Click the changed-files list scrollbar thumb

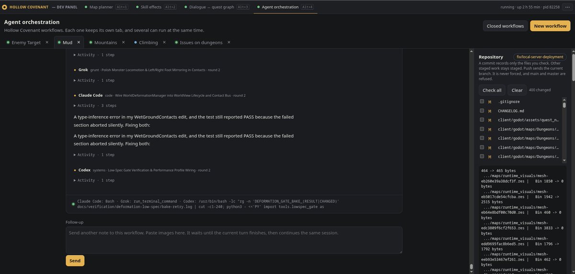pos(564,105)
